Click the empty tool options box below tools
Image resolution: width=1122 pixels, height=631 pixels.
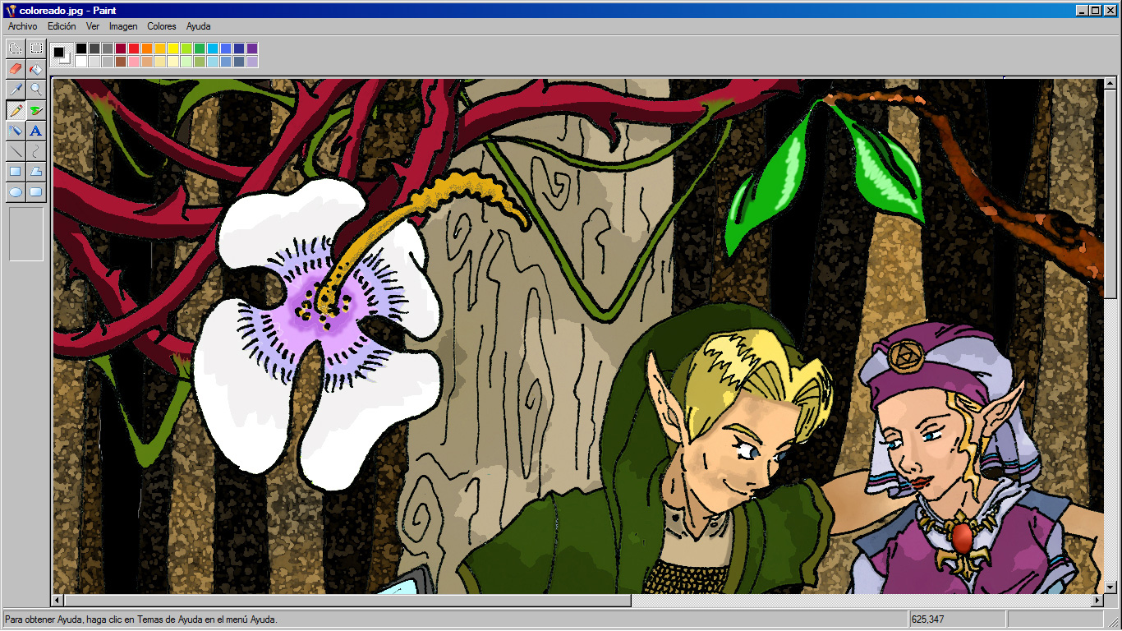tap(25, 234)
